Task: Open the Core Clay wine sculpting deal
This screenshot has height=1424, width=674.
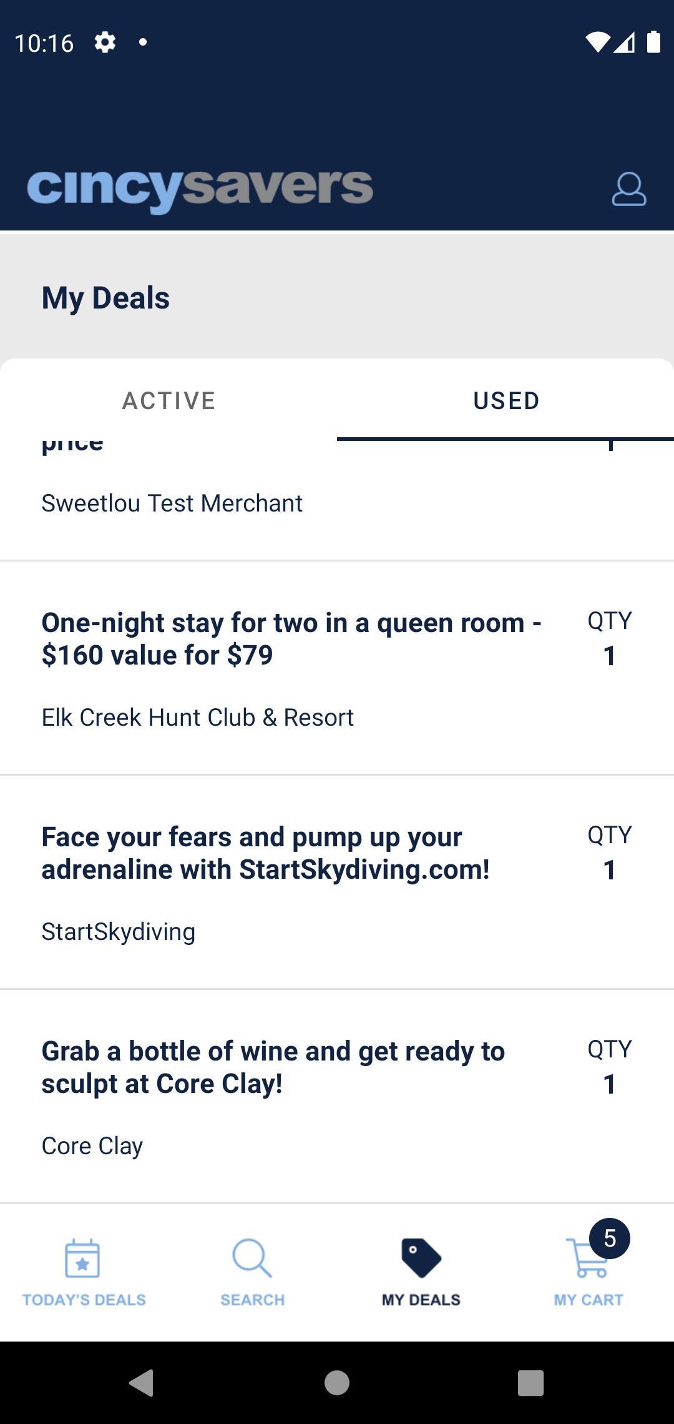Action: click(337, 1097)
